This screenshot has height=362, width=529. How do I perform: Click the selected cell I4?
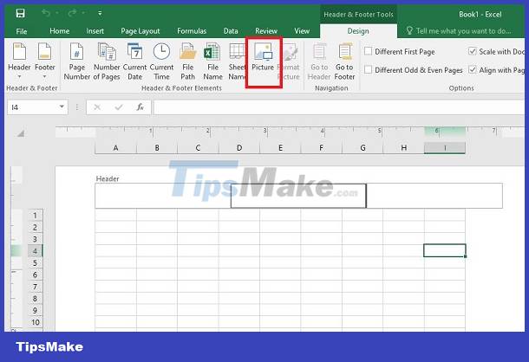(x=445, y=250)
